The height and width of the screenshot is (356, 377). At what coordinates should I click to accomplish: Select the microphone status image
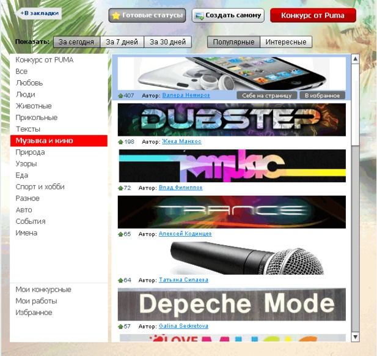[x=232, y=258]
